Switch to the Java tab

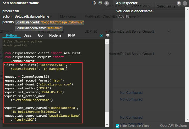(x=28, y=35)
